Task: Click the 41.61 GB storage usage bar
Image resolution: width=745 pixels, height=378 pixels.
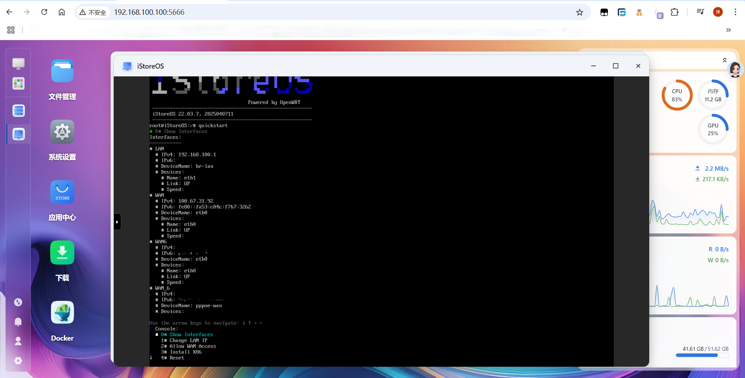Action: (702, 355)
